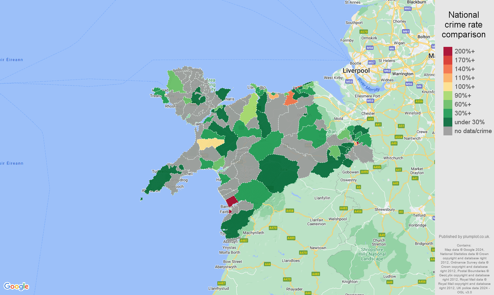Click the under 30% dark green swatch
494x295 pixels.
[448, 122]
